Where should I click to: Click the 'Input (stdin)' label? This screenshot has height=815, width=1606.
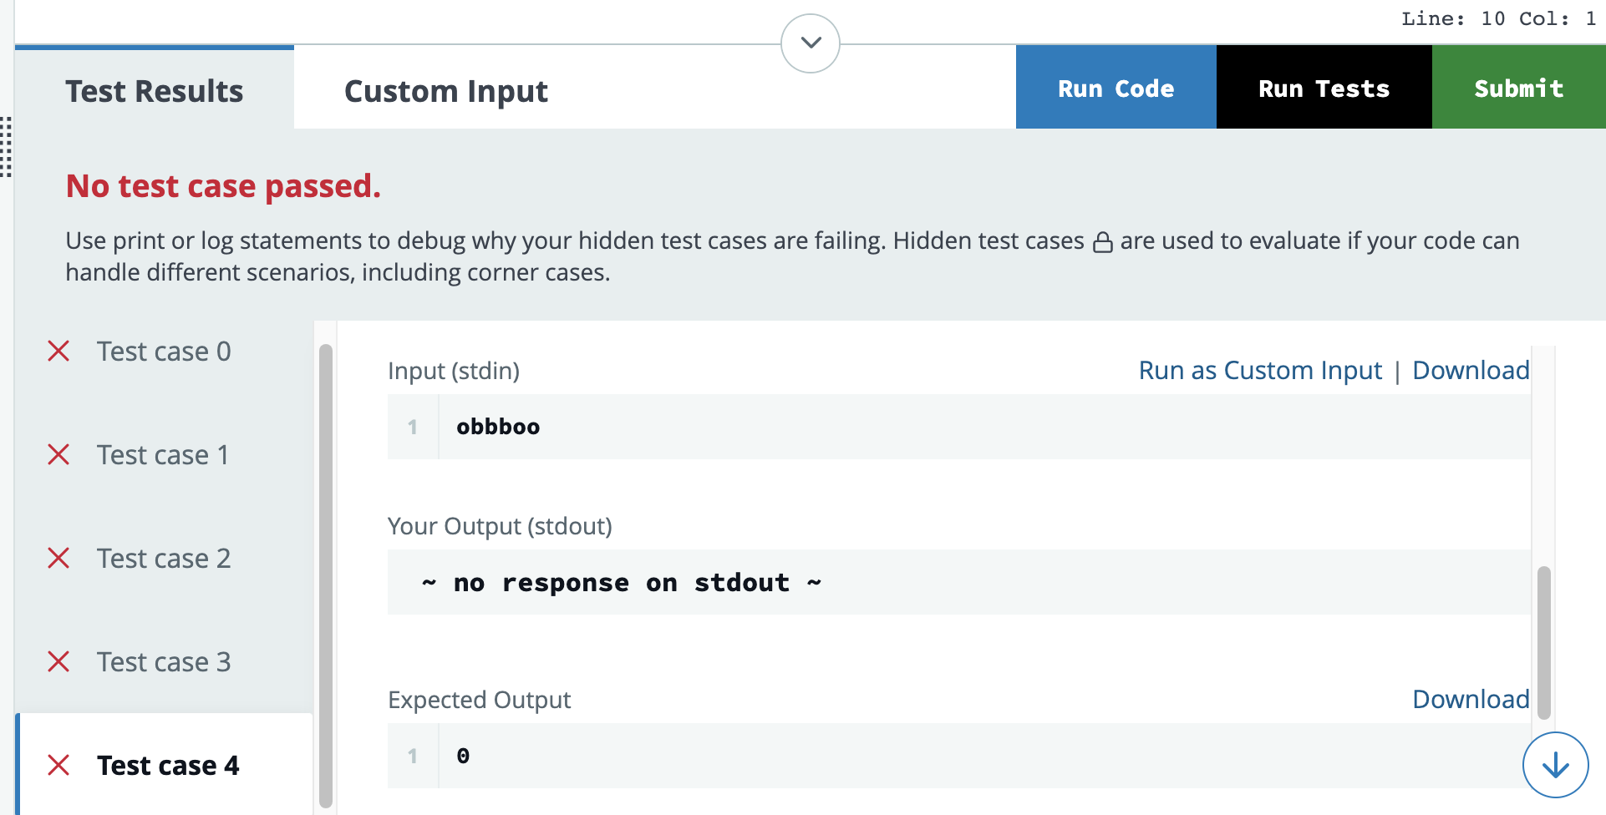(454, 371)
